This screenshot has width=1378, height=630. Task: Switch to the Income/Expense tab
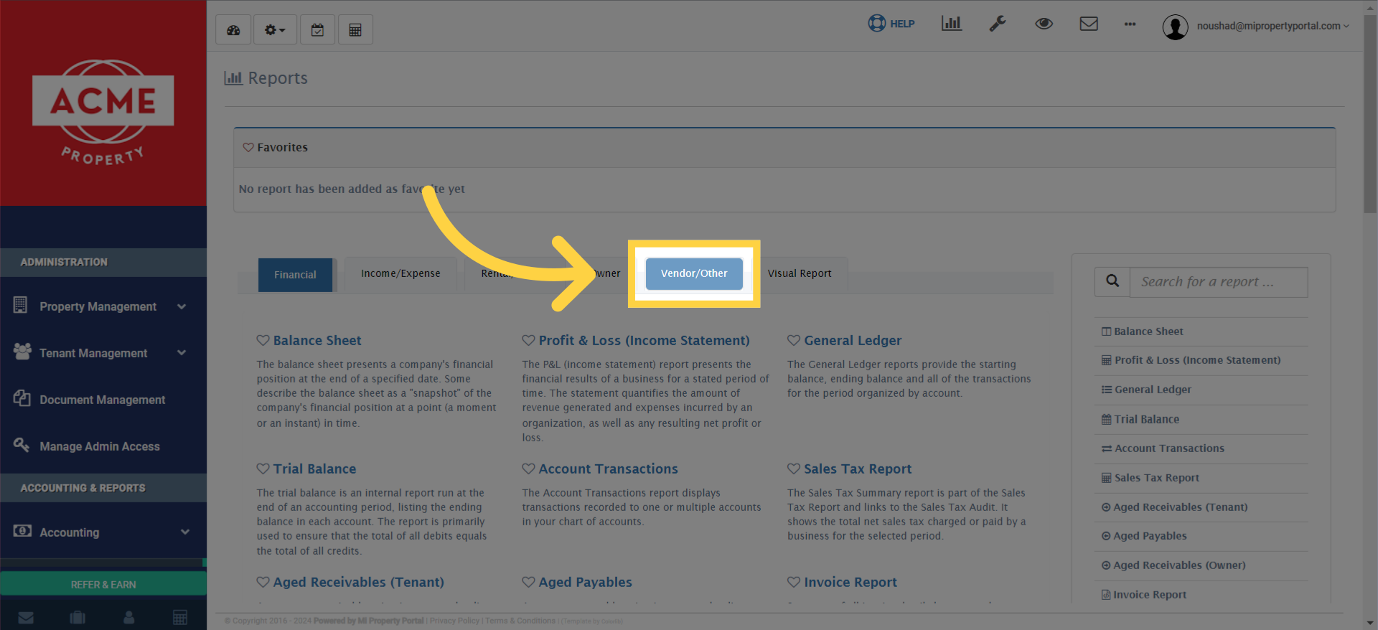(400, 273)
